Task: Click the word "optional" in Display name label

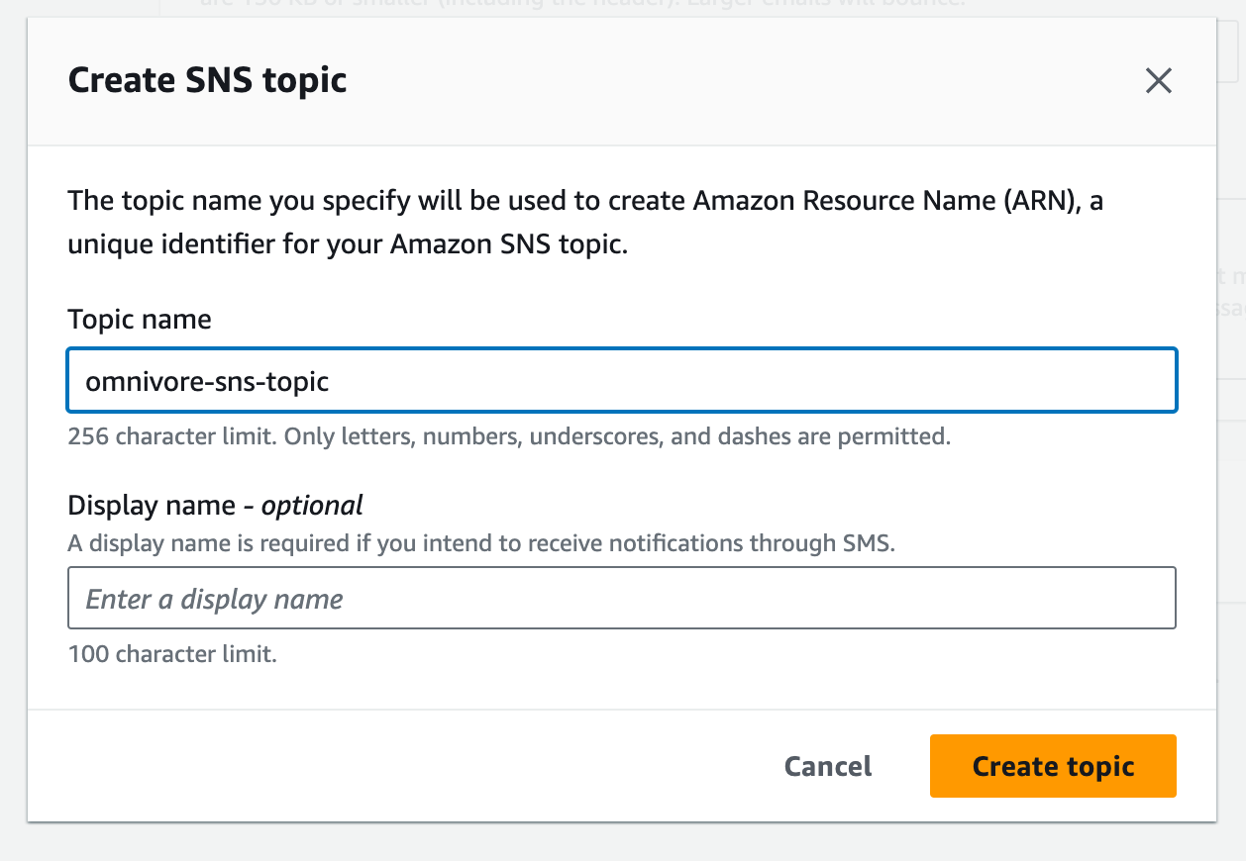Action: click(x=312, y=505)
